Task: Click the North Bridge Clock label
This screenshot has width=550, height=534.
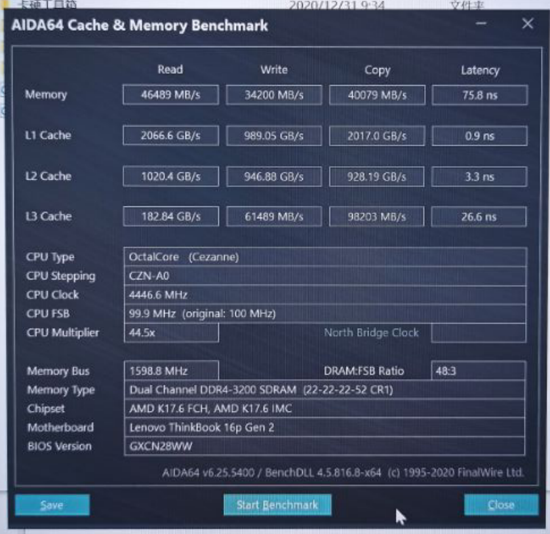Action: coord(371,332)
